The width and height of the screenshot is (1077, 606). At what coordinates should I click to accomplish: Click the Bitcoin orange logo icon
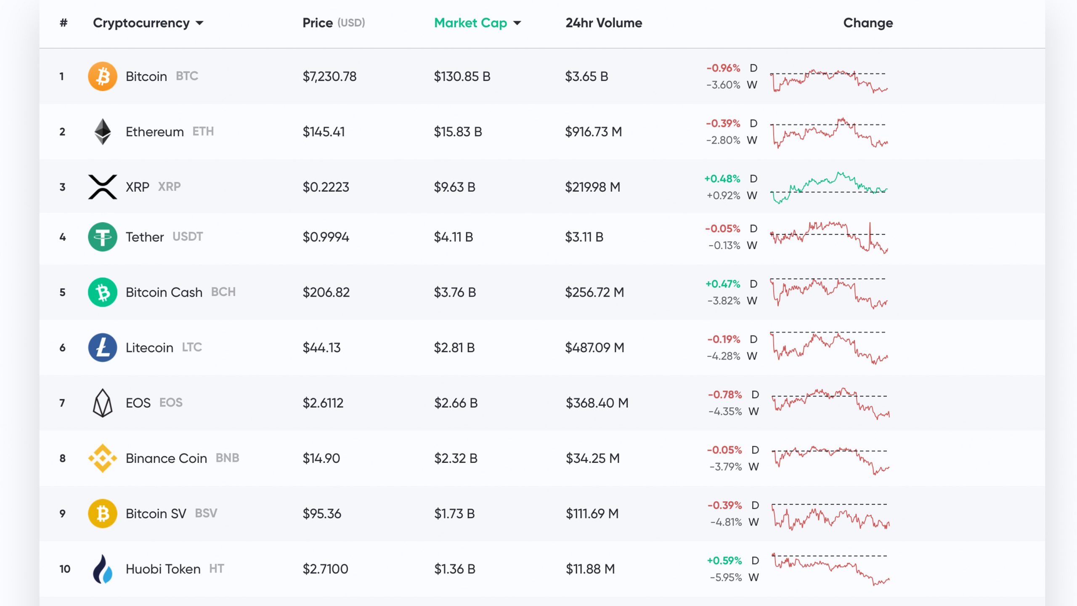click(x=102, y=76)
